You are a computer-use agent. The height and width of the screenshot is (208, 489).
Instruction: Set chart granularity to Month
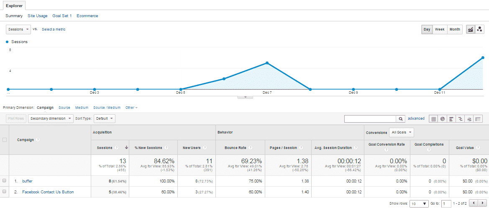tap(455, 29)
